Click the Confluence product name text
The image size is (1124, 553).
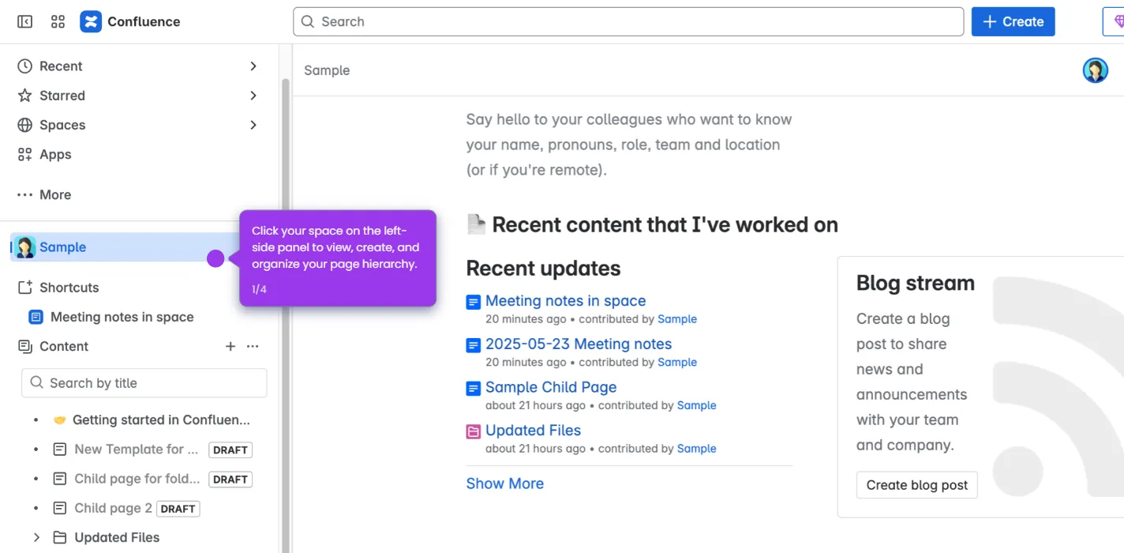[x=144, y=21]
